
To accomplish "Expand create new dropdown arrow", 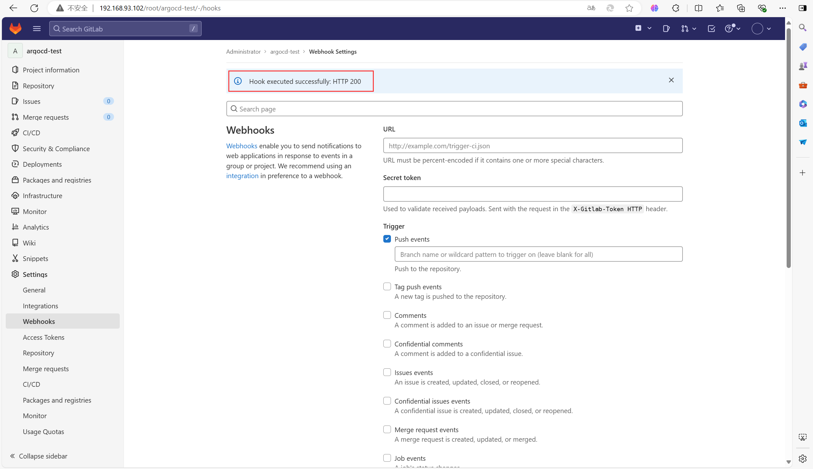I will point(649,28).
